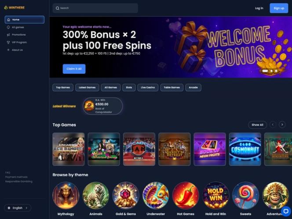Click the Sign up button
The width and height of the screenshot is (292, 219).
tap(279, 8)
